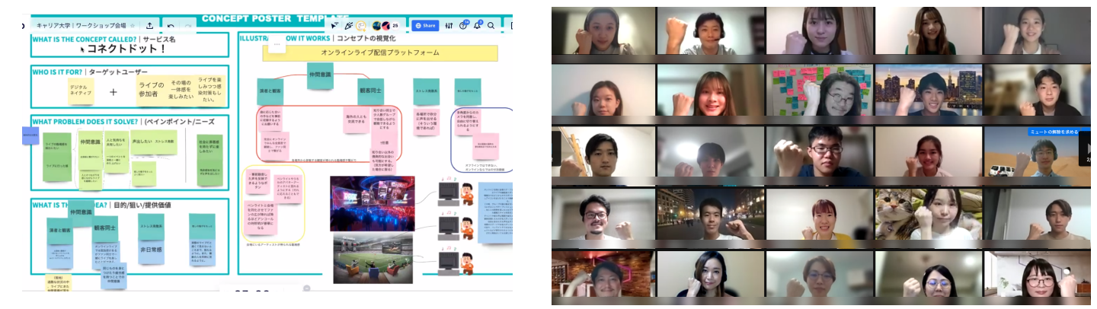This screenshot has width=1097, height=309.
Task: Star the board as favorite
Action: 133,26
